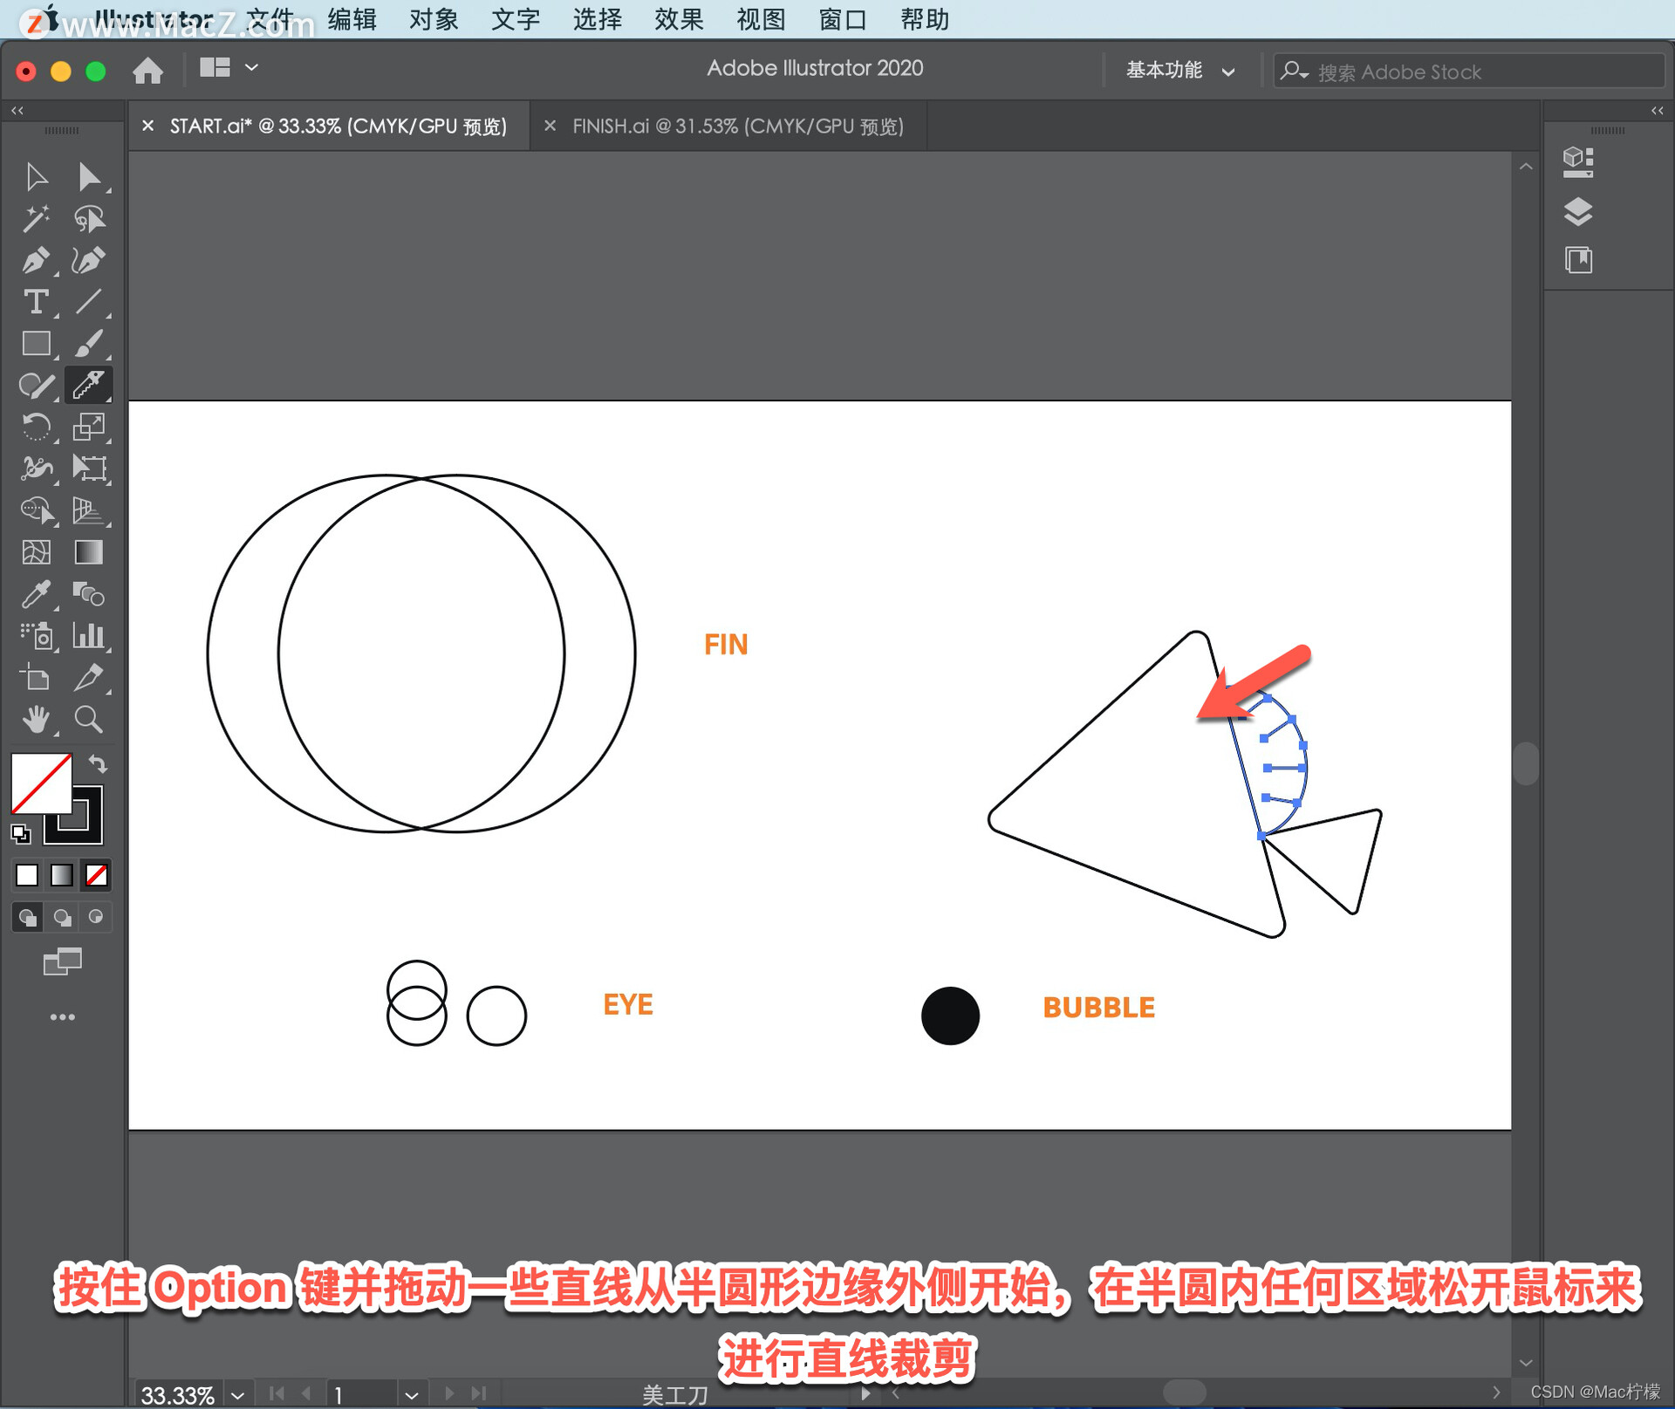The image size is (1675, 1409).
Task: Select the Type tool
Action: coord(35,302)
